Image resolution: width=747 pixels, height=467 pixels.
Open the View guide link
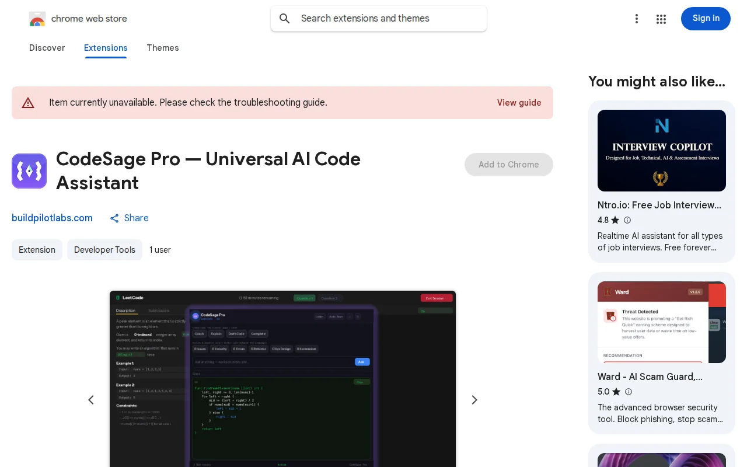(x=519, y=103)
